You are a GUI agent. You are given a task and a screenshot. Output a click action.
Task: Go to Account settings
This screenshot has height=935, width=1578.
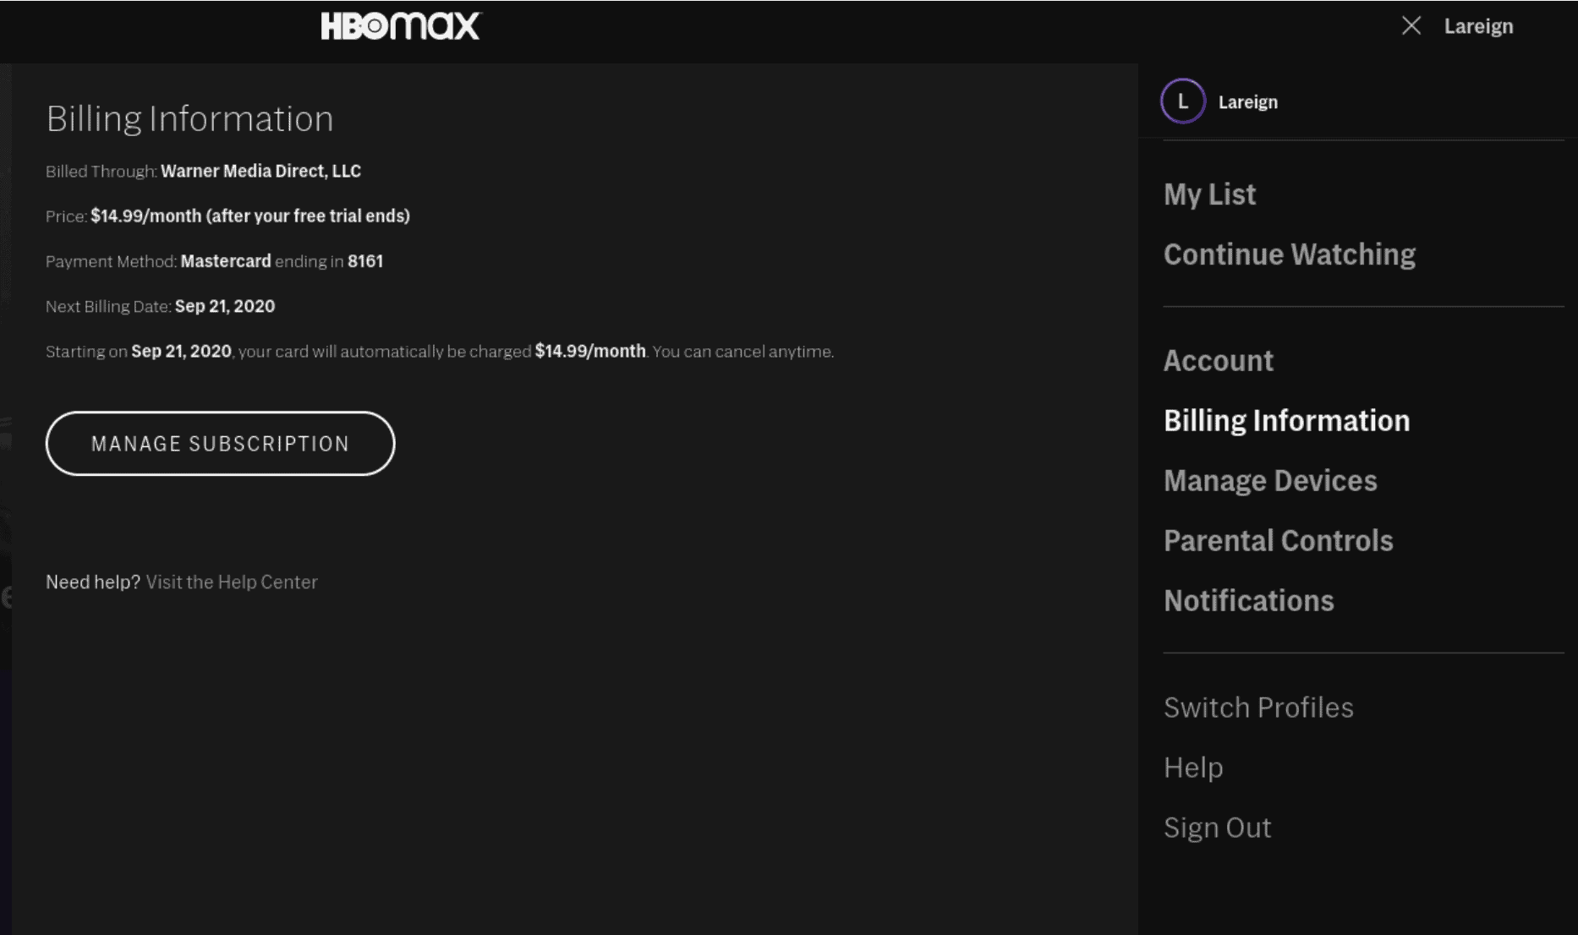tap(1218, 361)
